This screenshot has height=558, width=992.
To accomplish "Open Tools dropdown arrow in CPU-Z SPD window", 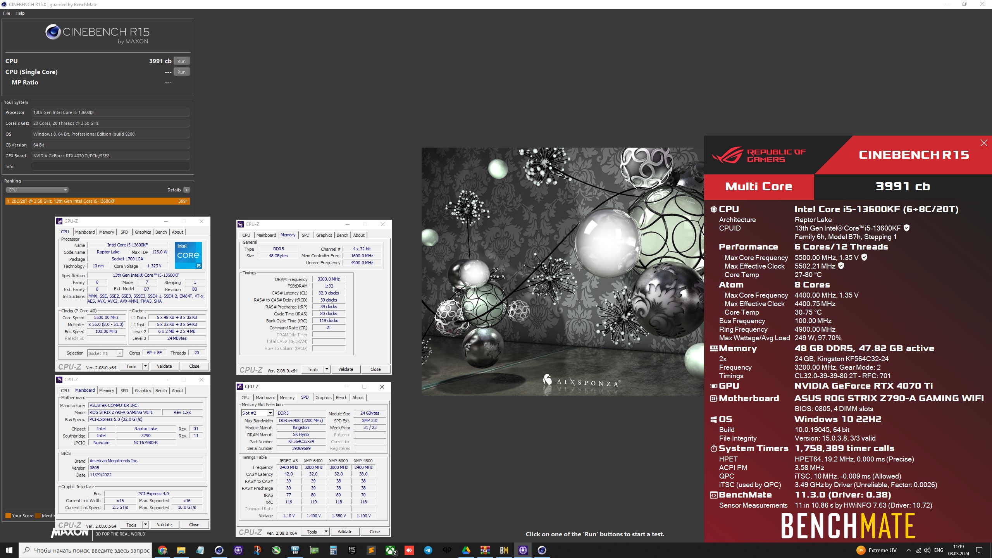I will (x=326, y=532).
